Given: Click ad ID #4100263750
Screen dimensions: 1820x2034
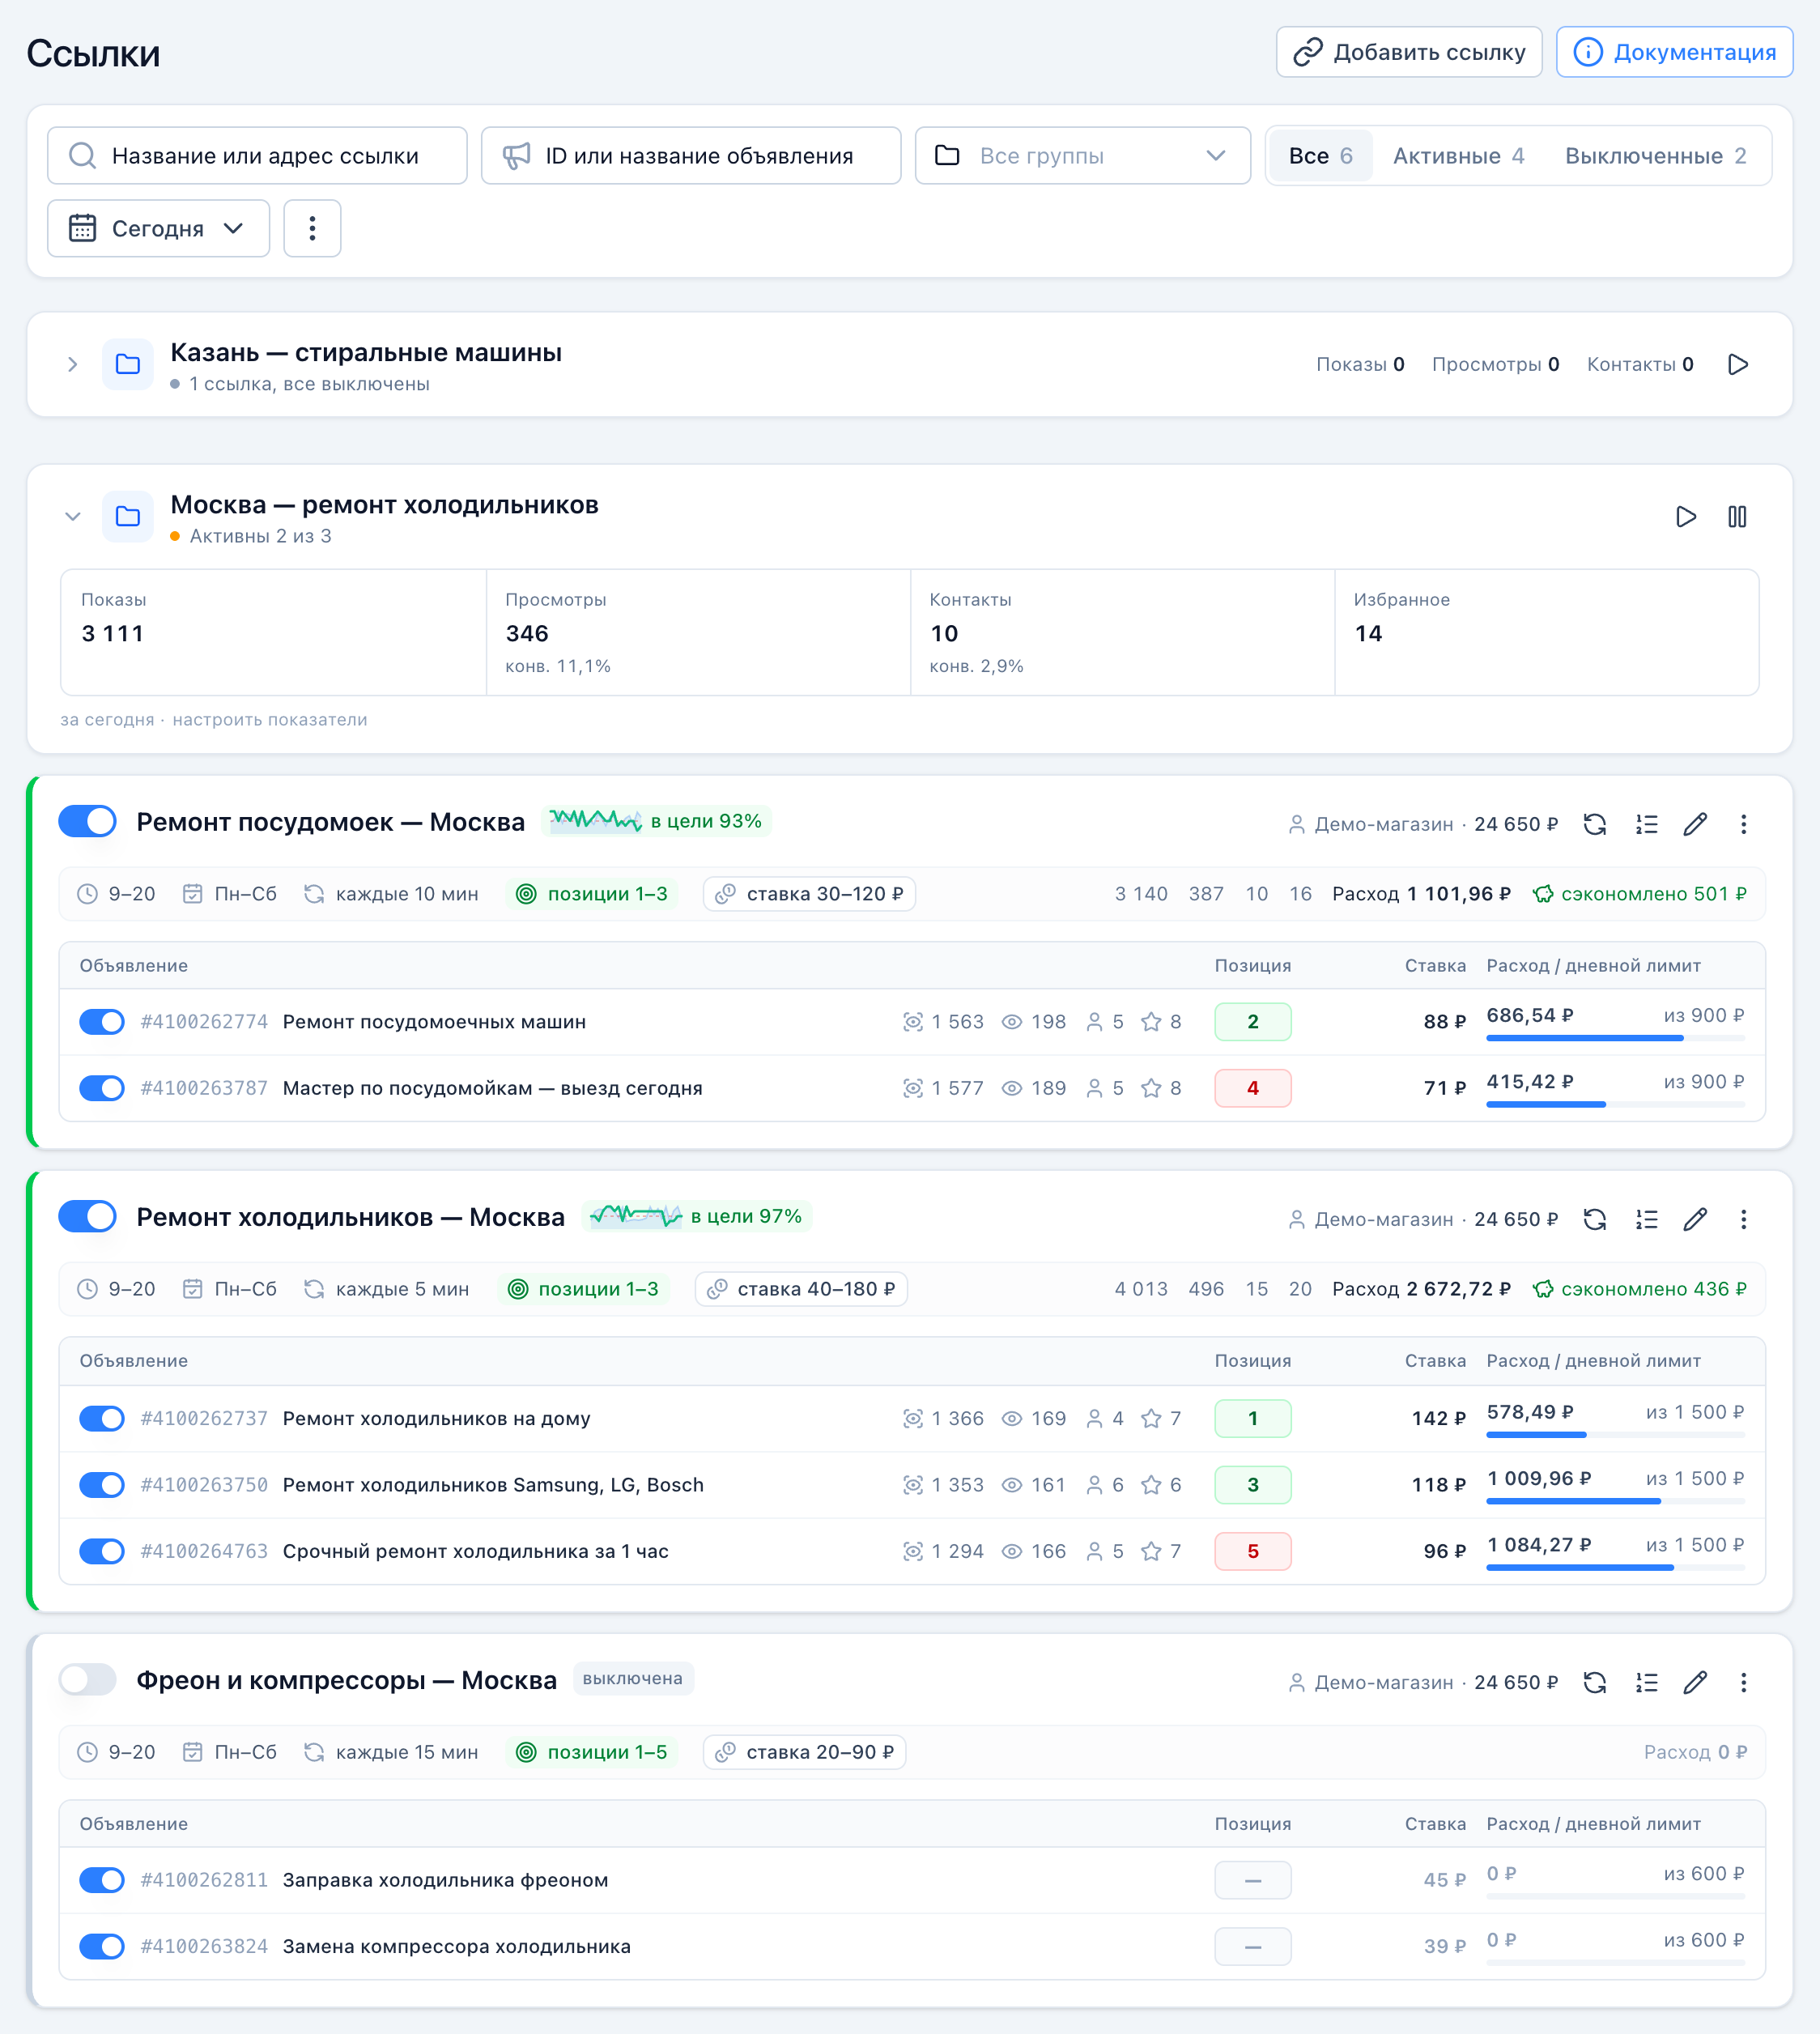Looking at the screenshot, I should click(204, 1485).
